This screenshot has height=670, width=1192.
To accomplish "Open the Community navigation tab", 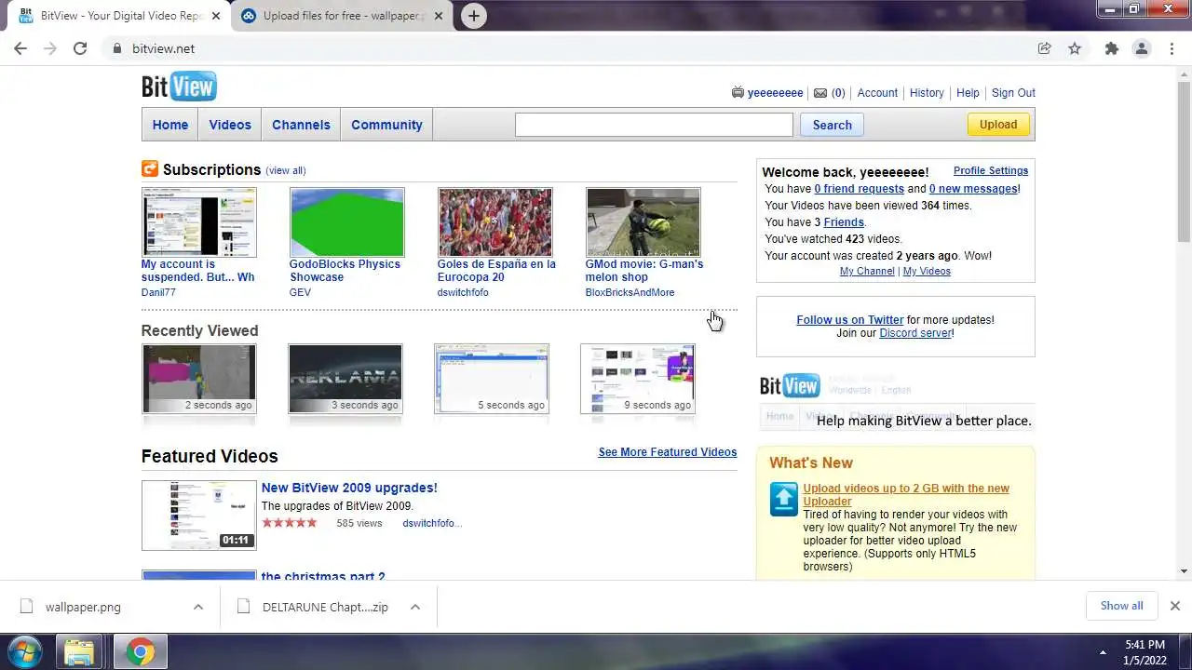I will pyautogui.click(x=386, y=125).
